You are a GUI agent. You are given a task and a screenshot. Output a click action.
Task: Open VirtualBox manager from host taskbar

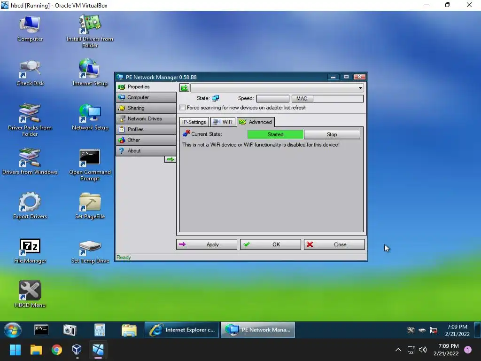pyautogui.click(x=77, y=350)
